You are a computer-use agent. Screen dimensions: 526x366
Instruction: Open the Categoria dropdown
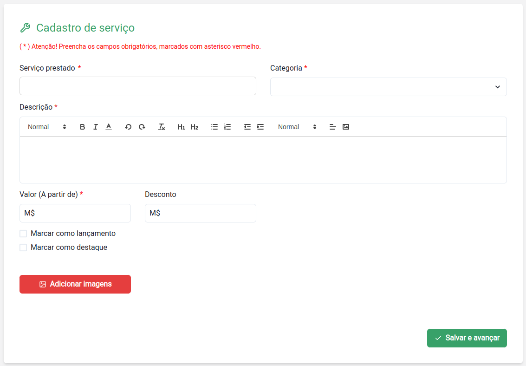(388, 86)
